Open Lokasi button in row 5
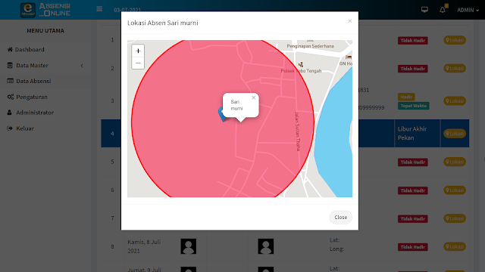Image resolution: width=485 pixels, height=272 pixels. tap(455, 162)
